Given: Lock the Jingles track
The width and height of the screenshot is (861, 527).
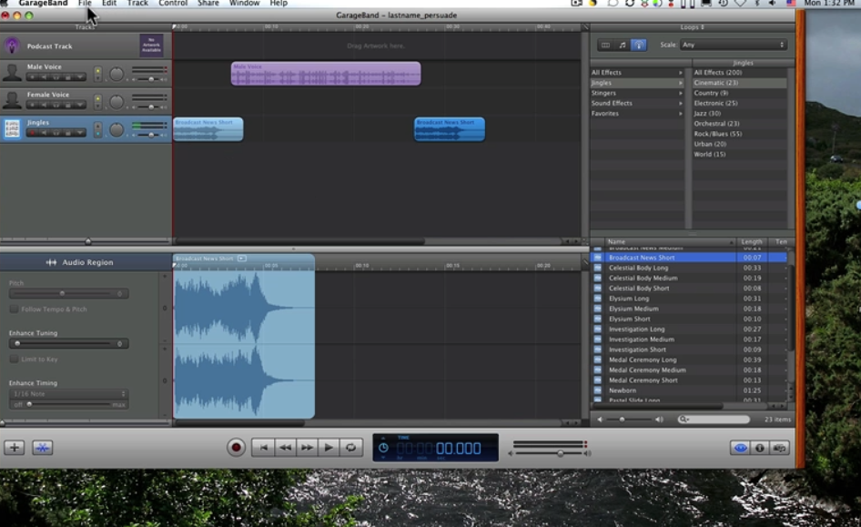Looking at the screenshot, I should pos(68,133).
